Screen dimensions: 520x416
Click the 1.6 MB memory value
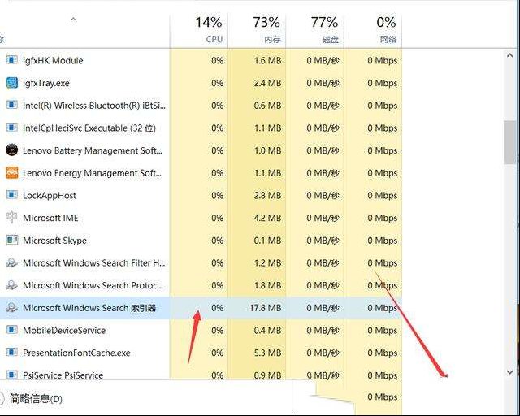pos(267,60)
